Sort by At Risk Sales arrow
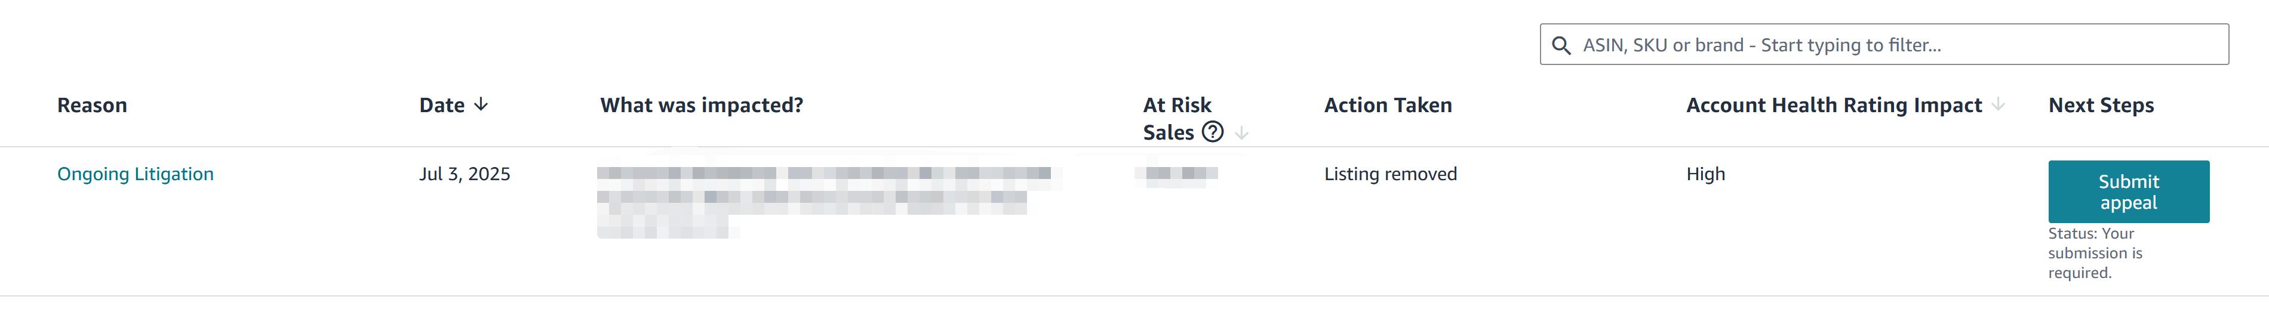 (1241, 132)
